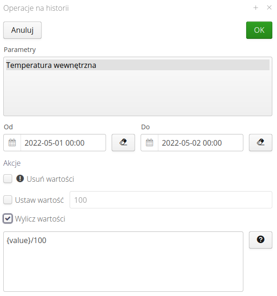
Task: Click the warning icon beside Usuń wartości
Action: (x=20, y=178)
